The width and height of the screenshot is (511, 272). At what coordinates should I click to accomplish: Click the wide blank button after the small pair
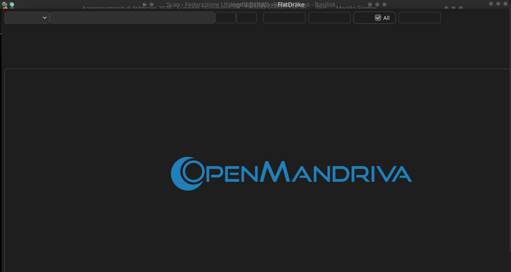284,18
